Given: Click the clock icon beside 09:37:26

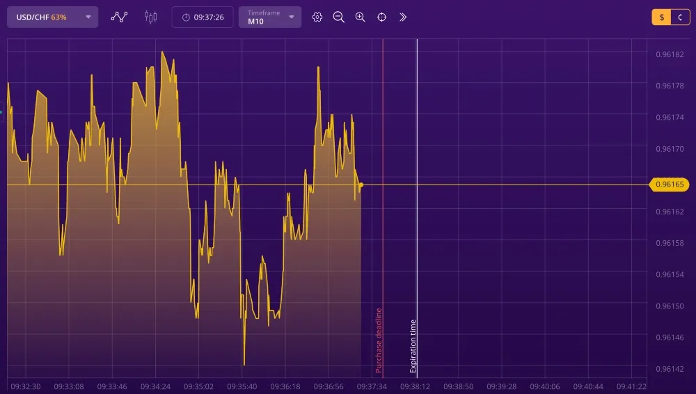Looking at the screenshot, I should click(186, 17).
